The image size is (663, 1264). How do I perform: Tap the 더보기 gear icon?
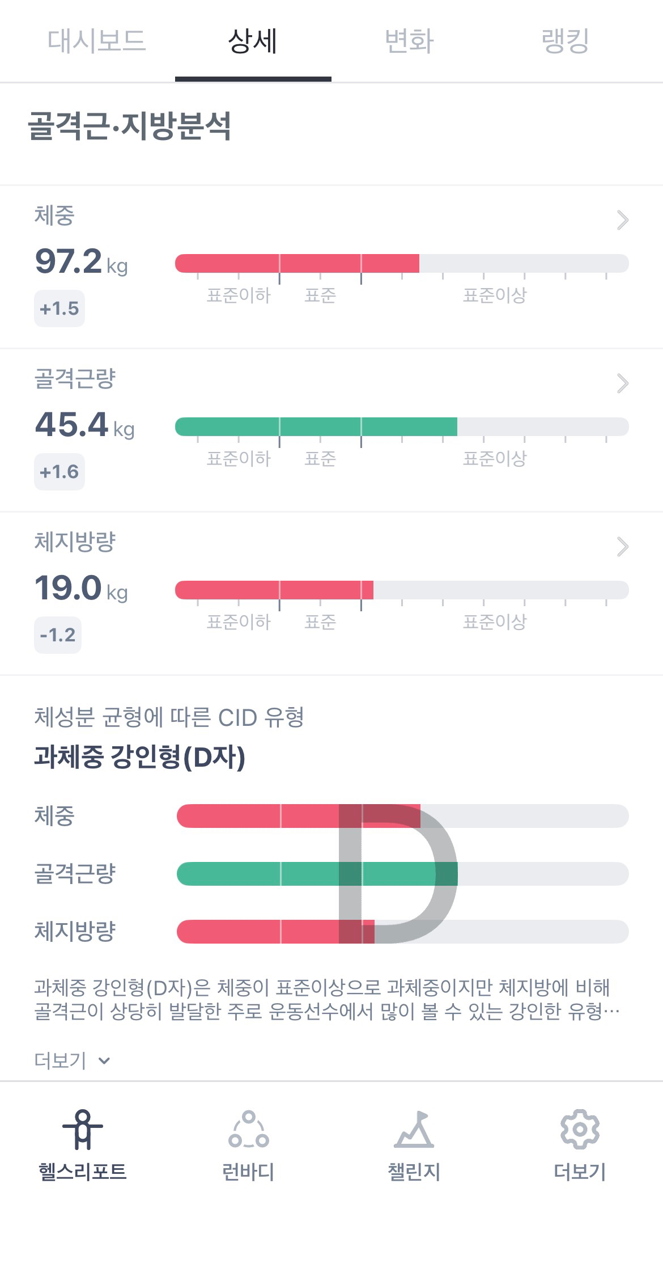(x=580, y=1129)
